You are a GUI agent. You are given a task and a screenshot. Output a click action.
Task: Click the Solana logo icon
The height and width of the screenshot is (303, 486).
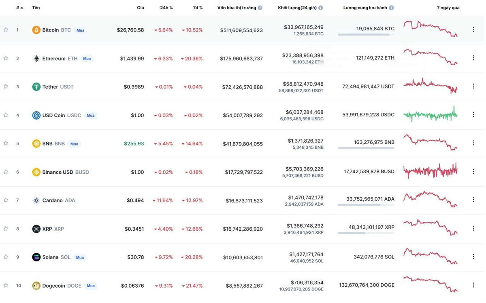coord(36,257)
